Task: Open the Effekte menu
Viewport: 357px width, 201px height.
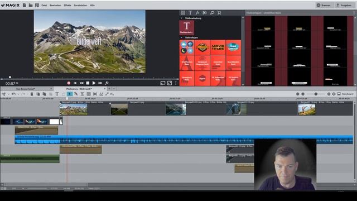Action: click(67, 5)
